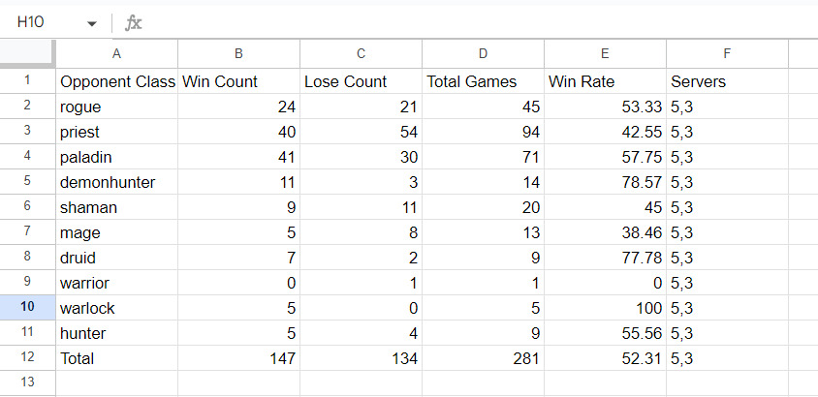
Task: Select column E header
Action: [x=606, y=54]
